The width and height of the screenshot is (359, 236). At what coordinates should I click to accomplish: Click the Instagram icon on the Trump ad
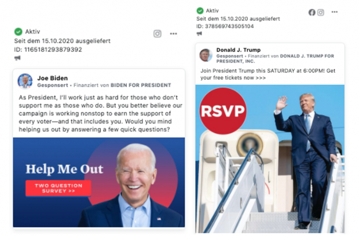(x=321, y=12)
